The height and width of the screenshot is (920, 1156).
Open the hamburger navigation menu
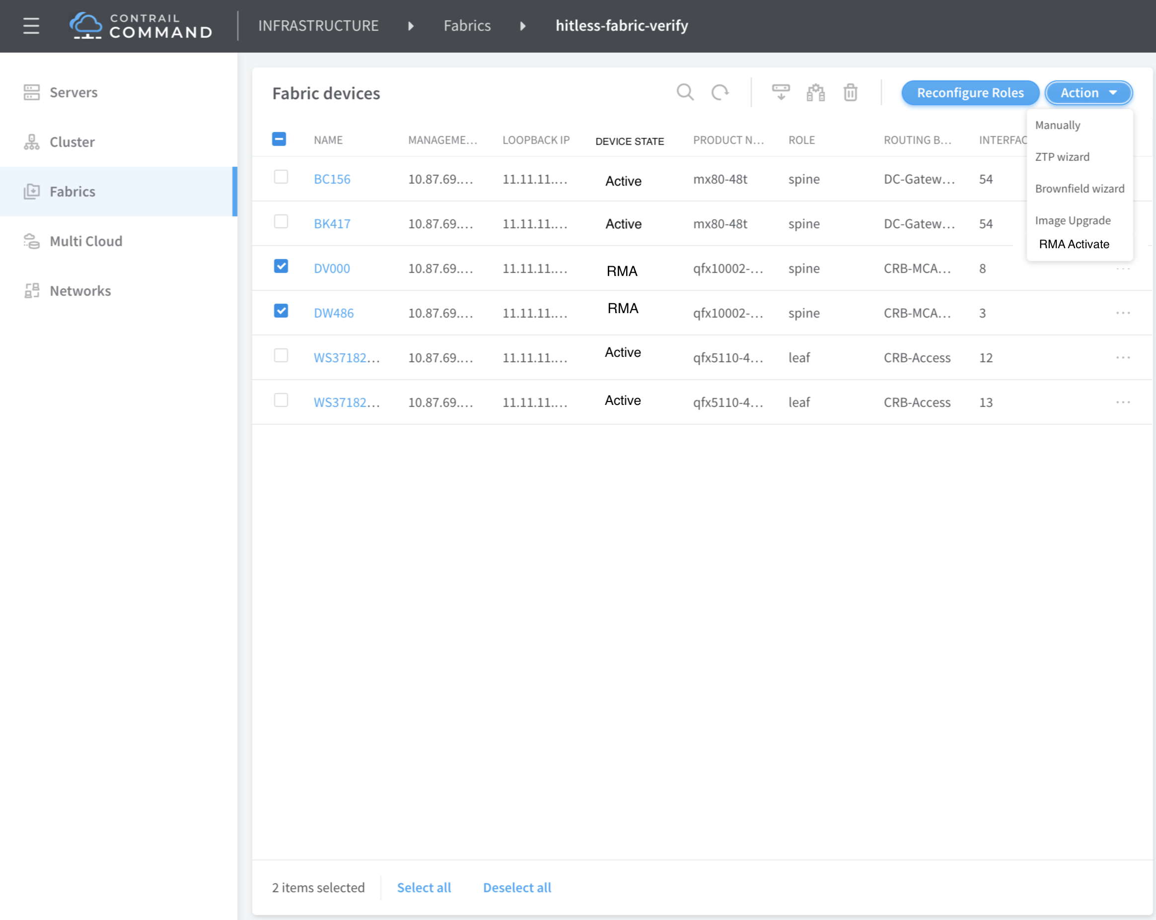31,26
